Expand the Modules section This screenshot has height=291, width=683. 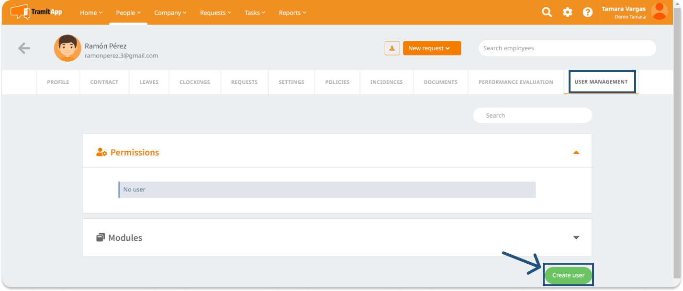576,237
